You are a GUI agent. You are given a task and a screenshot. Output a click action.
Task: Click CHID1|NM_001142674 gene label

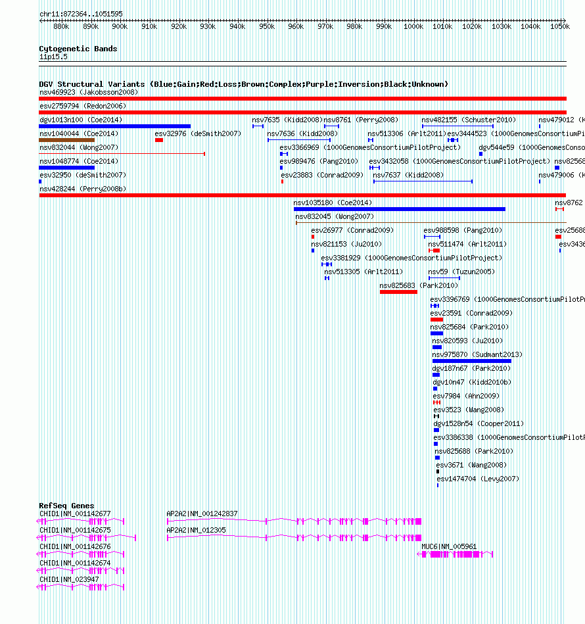(x=75, y=563)
